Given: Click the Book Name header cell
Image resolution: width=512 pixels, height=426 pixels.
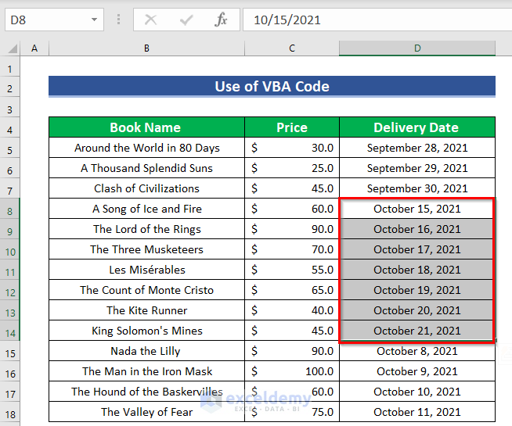Looking at the screenshot, I should point(146,127).
